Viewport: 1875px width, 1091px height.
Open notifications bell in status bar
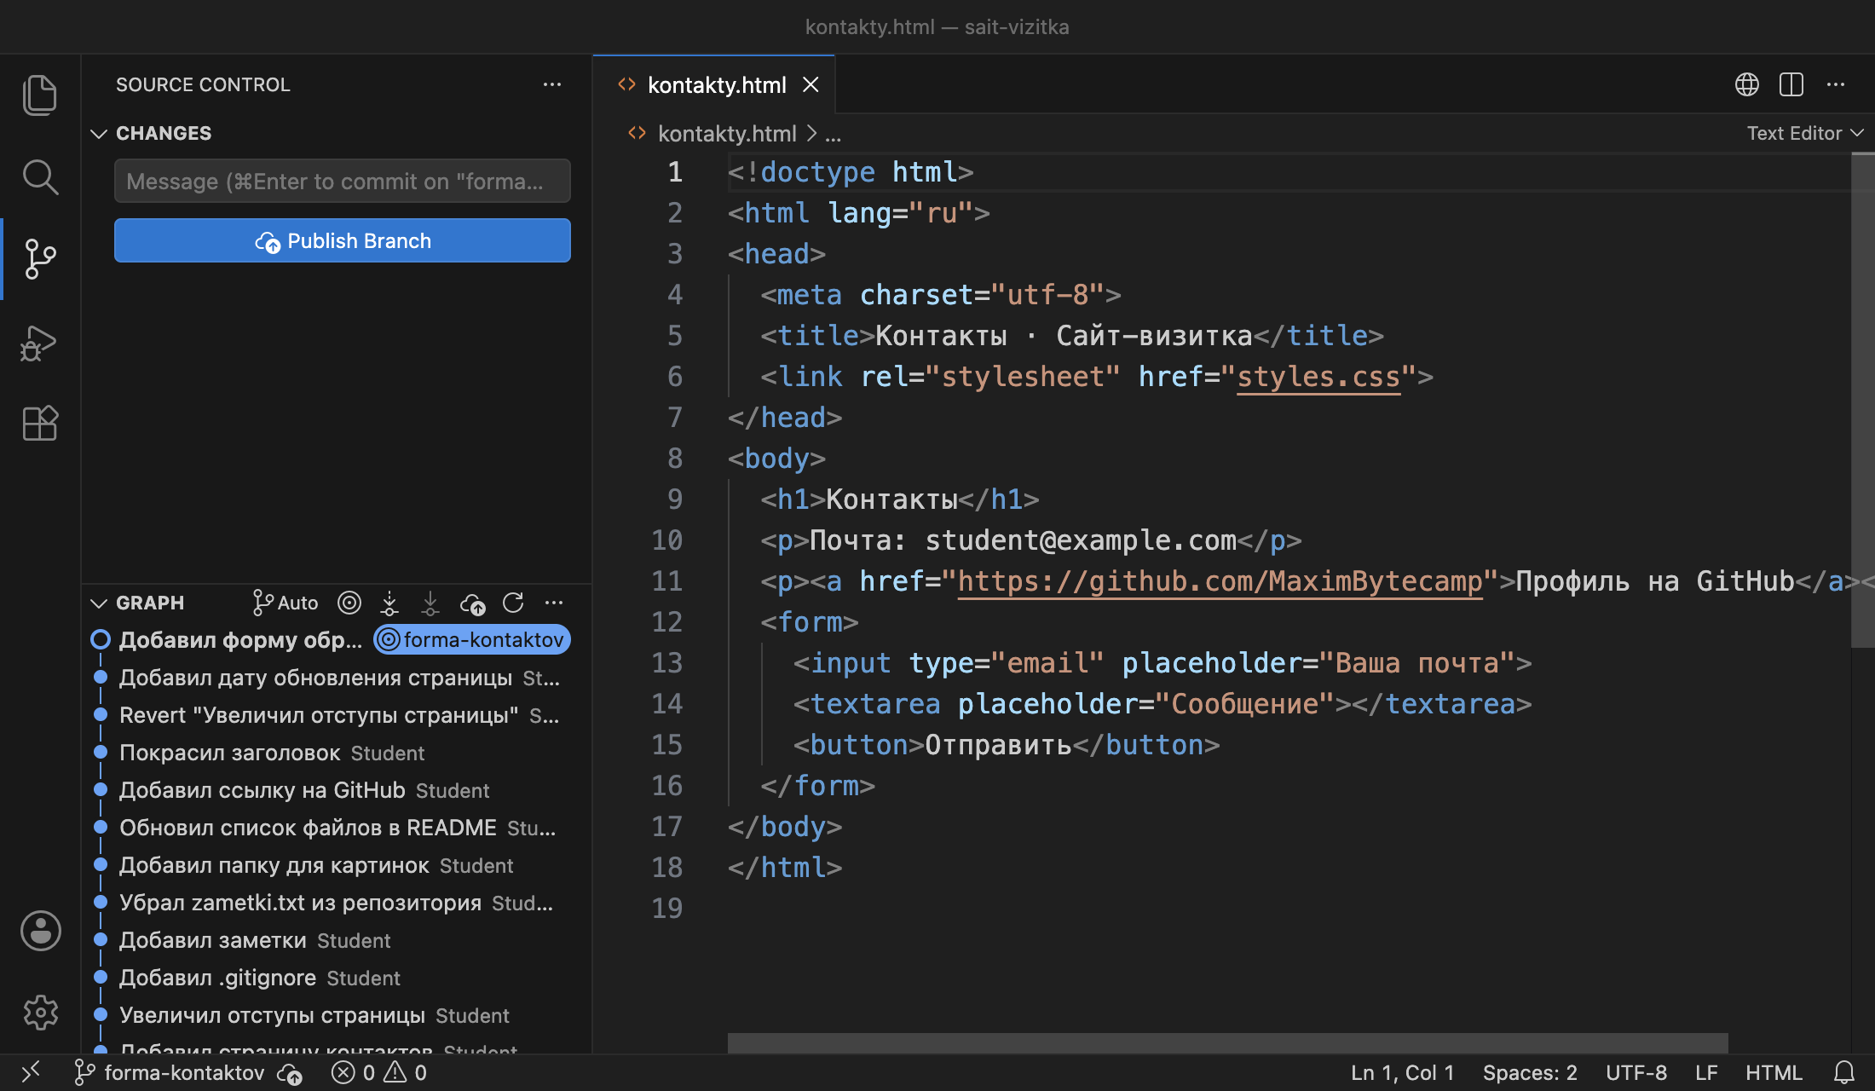click(x=1844, y=1072)
